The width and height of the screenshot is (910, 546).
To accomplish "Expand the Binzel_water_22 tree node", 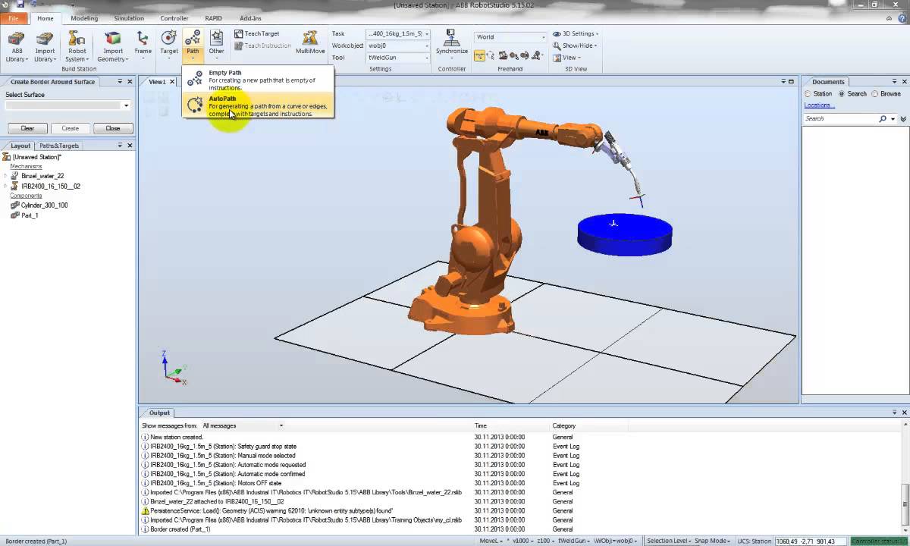I will pos(5,176).
